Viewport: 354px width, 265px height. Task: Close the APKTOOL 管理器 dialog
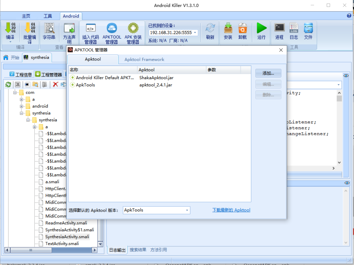281,50
